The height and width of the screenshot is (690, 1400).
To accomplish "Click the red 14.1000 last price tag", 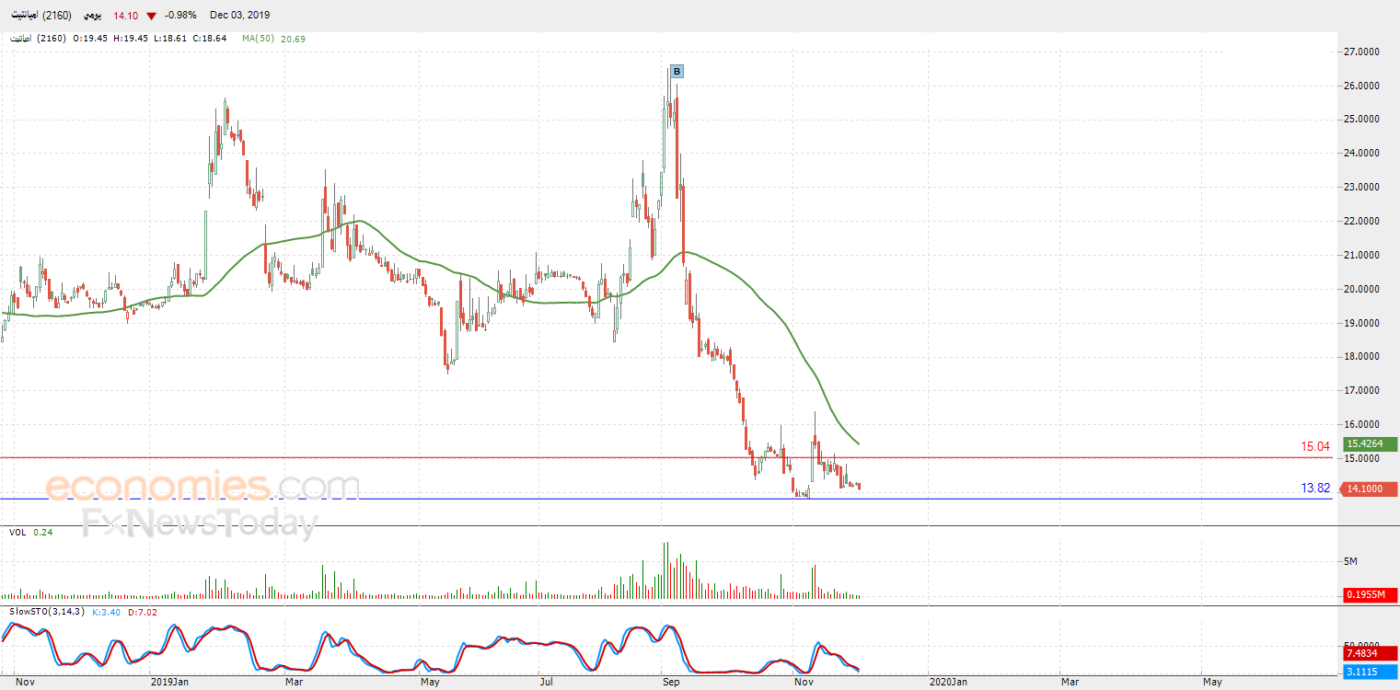I will tap(1371, 489).
